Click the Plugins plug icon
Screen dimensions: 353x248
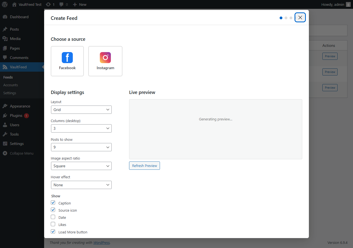[x=5, y=115]
